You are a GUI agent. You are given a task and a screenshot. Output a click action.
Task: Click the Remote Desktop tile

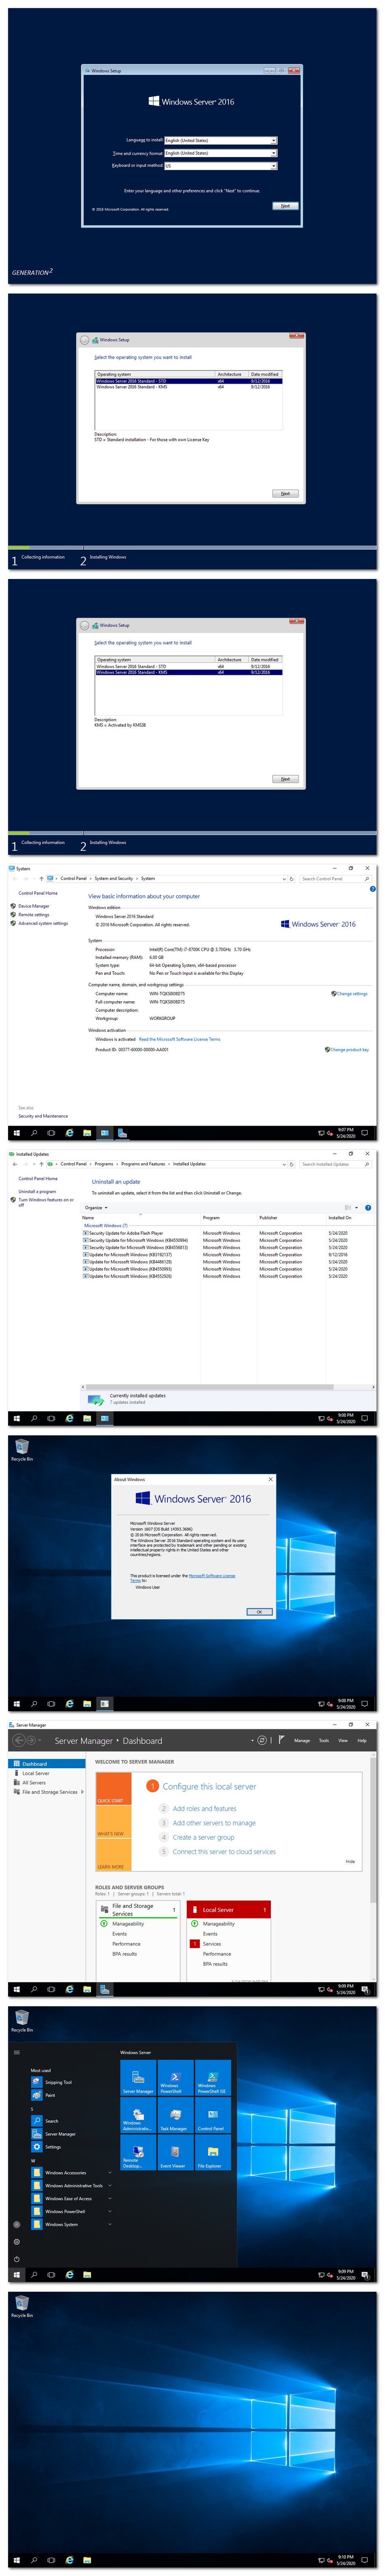[x=138, y=2152]
